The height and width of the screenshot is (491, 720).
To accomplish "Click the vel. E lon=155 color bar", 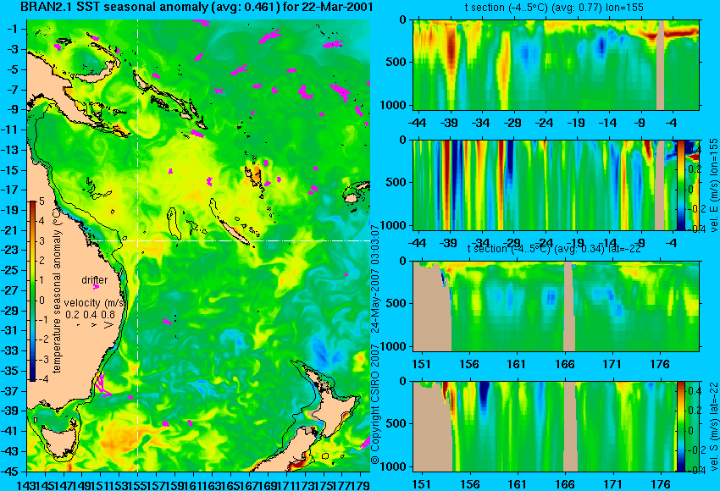I will (680, 185).
